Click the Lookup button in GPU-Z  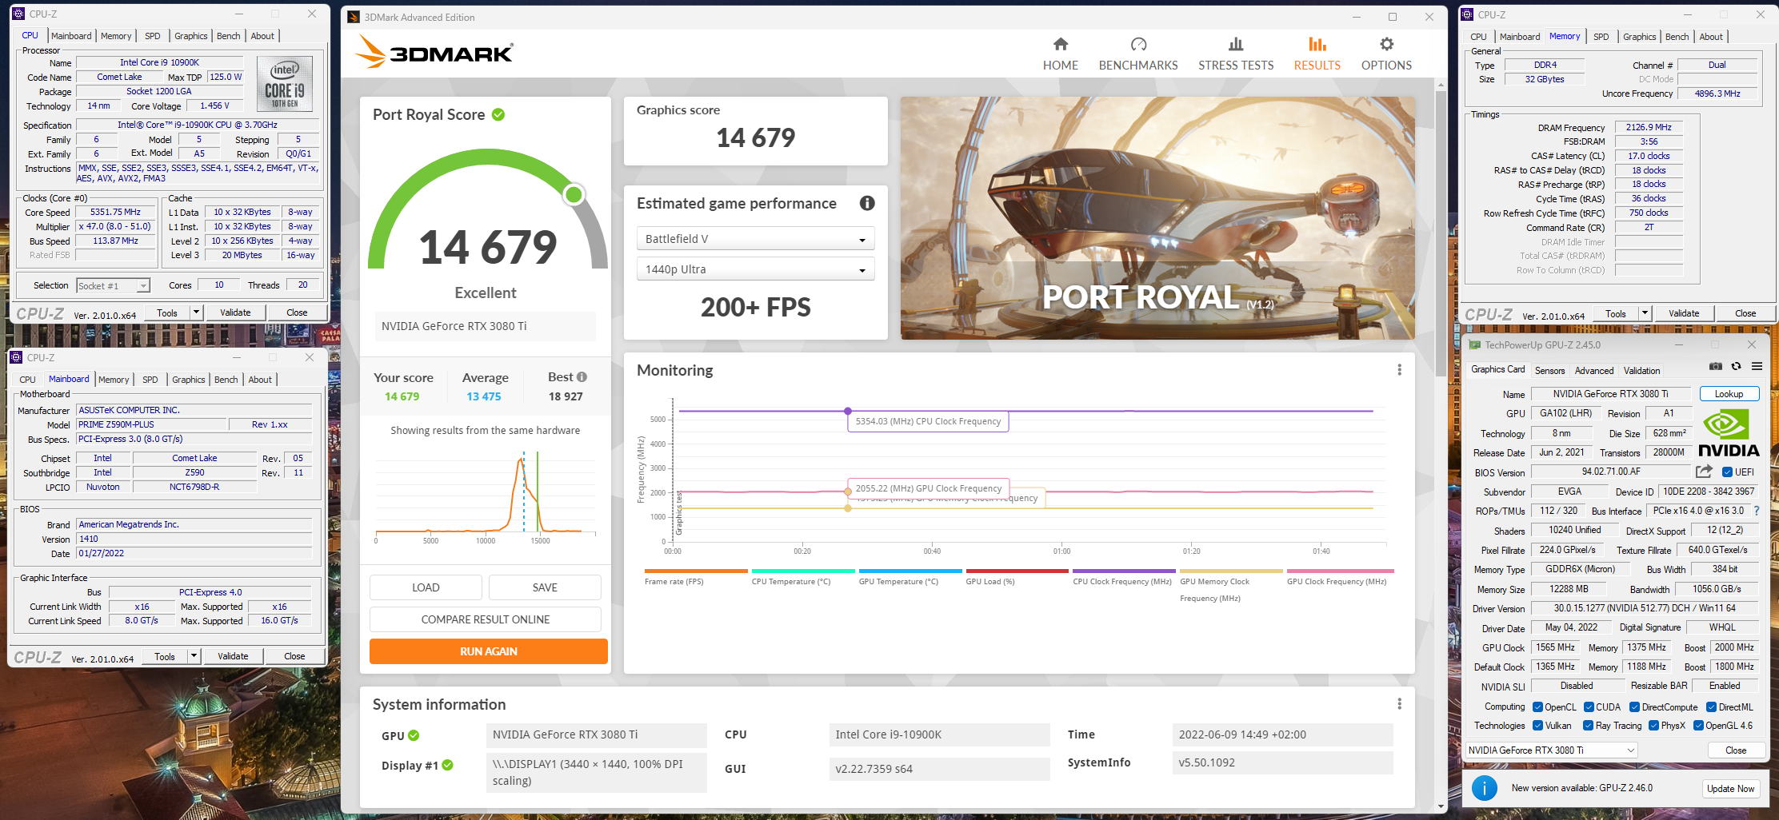[1729, 394]
